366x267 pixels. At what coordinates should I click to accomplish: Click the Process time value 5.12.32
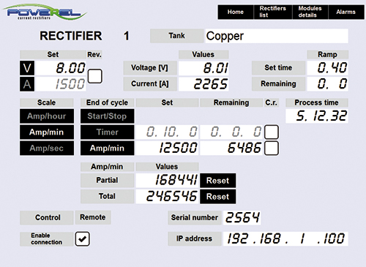coord(317,116)
